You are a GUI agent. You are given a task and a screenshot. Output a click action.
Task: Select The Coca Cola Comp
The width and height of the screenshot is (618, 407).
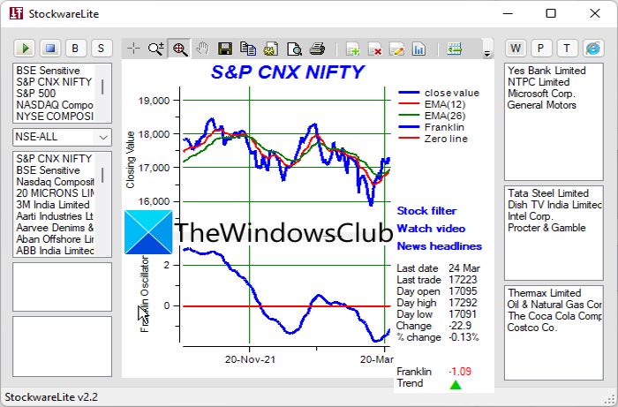[x=554, y=315]
